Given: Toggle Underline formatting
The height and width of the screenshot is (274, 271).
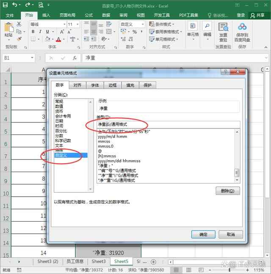Looking at the screenshot, I should pos(47,32).
